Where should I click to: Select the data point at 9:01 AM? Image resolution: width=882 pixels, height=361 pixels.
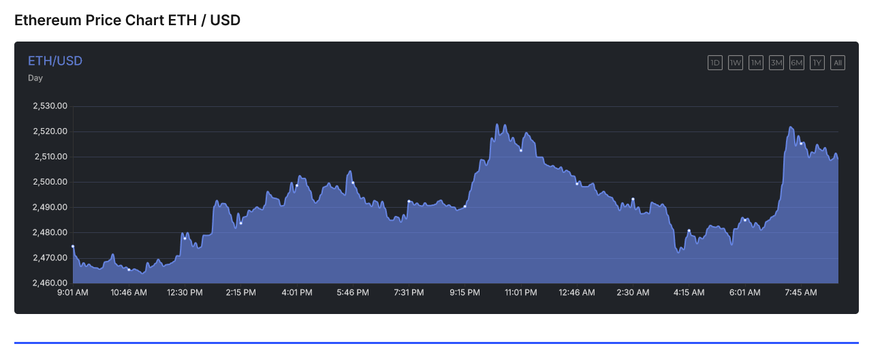pyautogui.click(x=73, y=247)
